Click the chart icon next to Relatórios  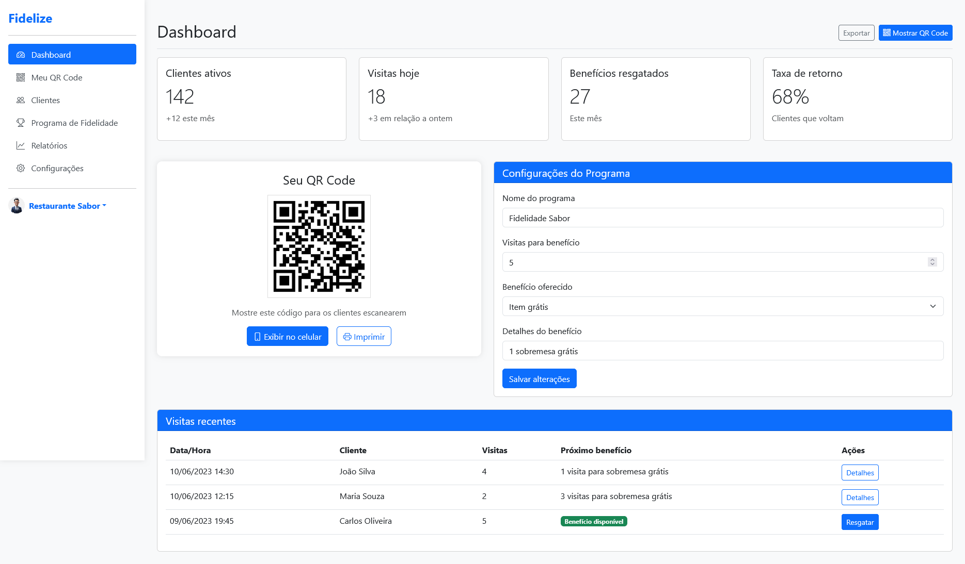[21, 145]
